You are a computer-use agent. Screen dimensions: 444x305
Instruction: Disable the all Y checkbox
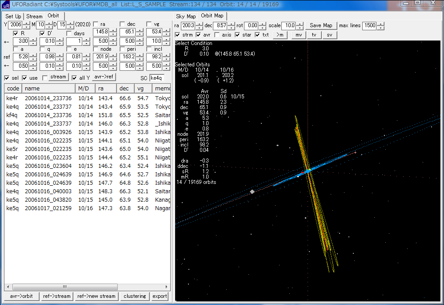75,78
